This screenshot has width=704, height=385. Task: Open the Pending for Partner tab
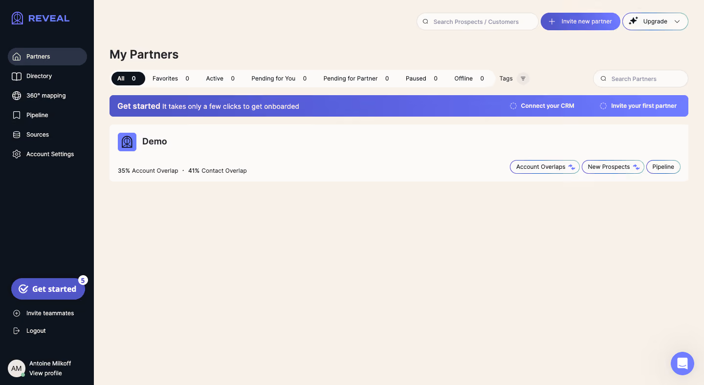[x=356, y=79]
